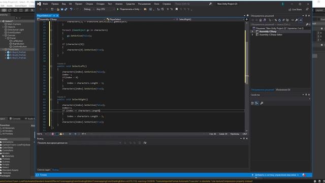Close the Вывод output panel
The image size is (325, 183).
point(247,139)
